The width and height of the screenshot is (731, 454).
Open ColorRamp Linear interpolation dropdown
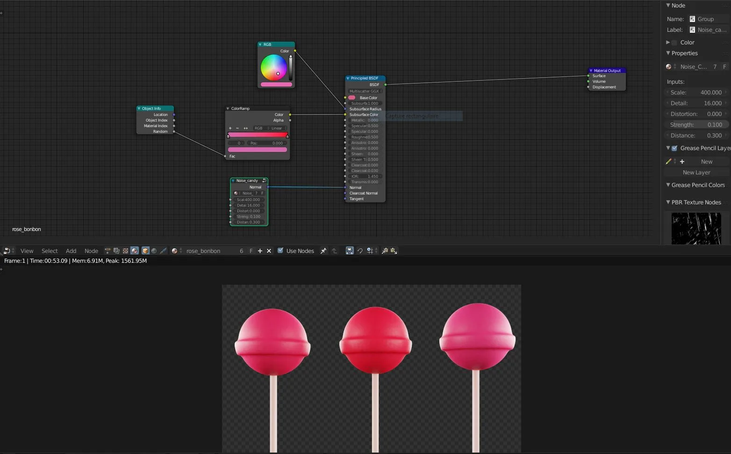pos(278,128)
